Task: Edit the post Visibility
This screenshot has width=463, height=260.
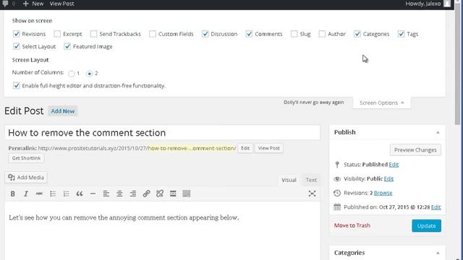Action: click(x=388, y=179)
